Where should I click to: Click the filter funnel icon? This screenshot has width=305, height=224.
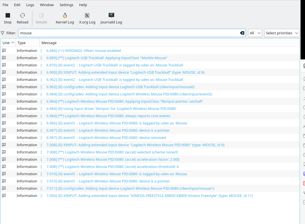point(3,33)
